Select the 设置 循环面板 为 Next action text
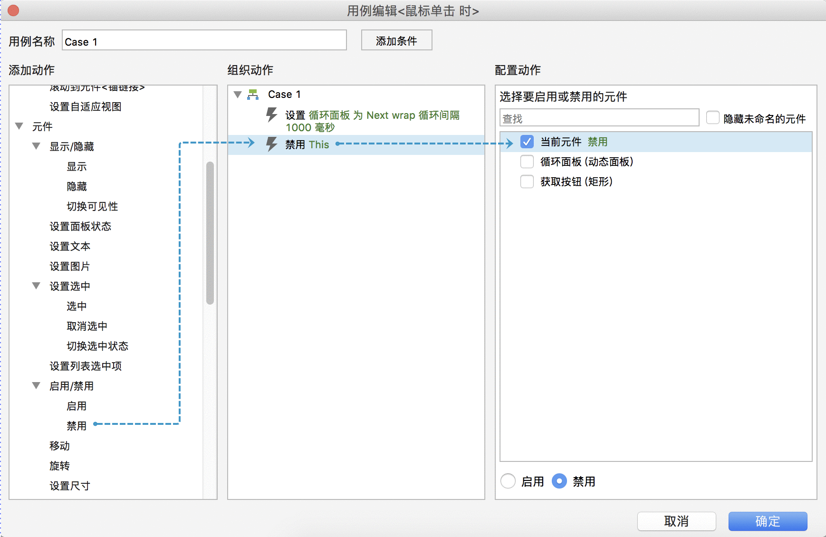826x537 pixels. [x=372, y=121]
